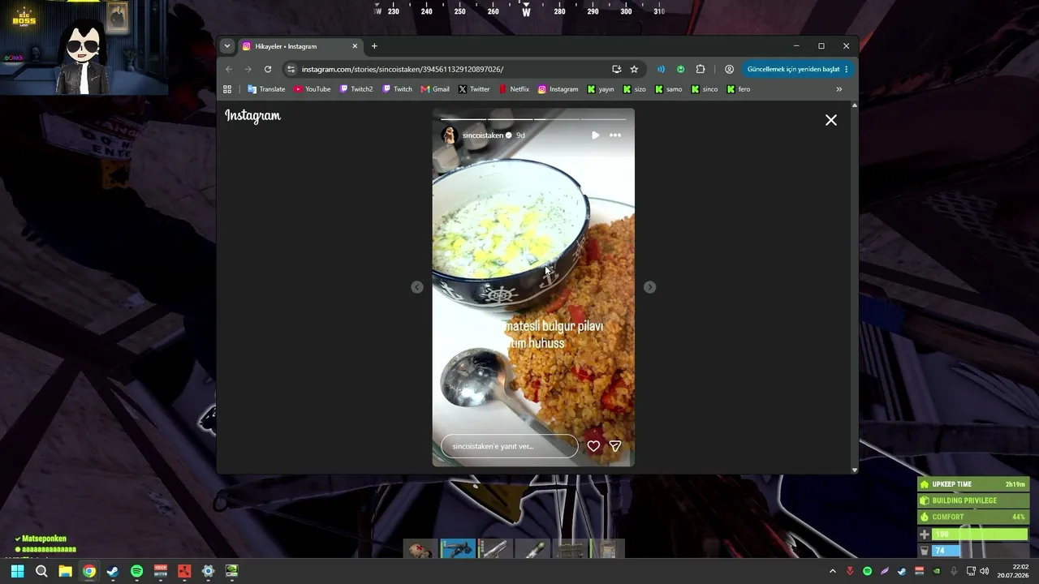Viewport: 1039px width, 584px height.
Task: Open the gear settings app in taskbar
Action: coord(208,571)
